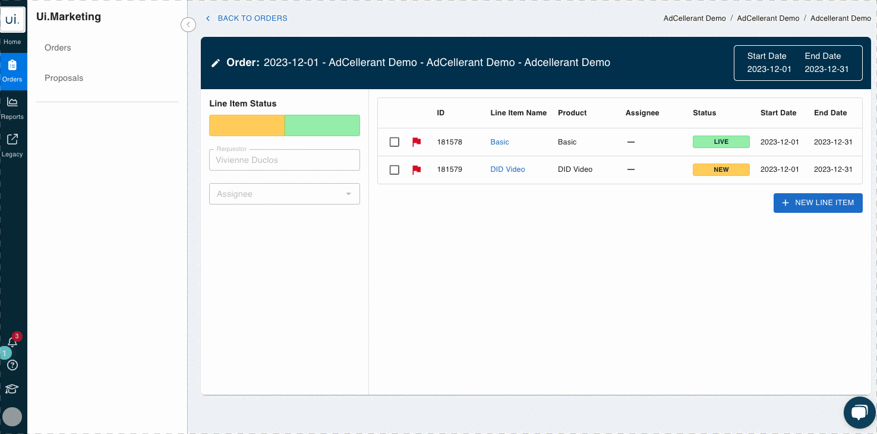Go to Orders in Ui.Marketing menu
The height and width of the screenshot is (434, 877).
[x=58, y=48]
